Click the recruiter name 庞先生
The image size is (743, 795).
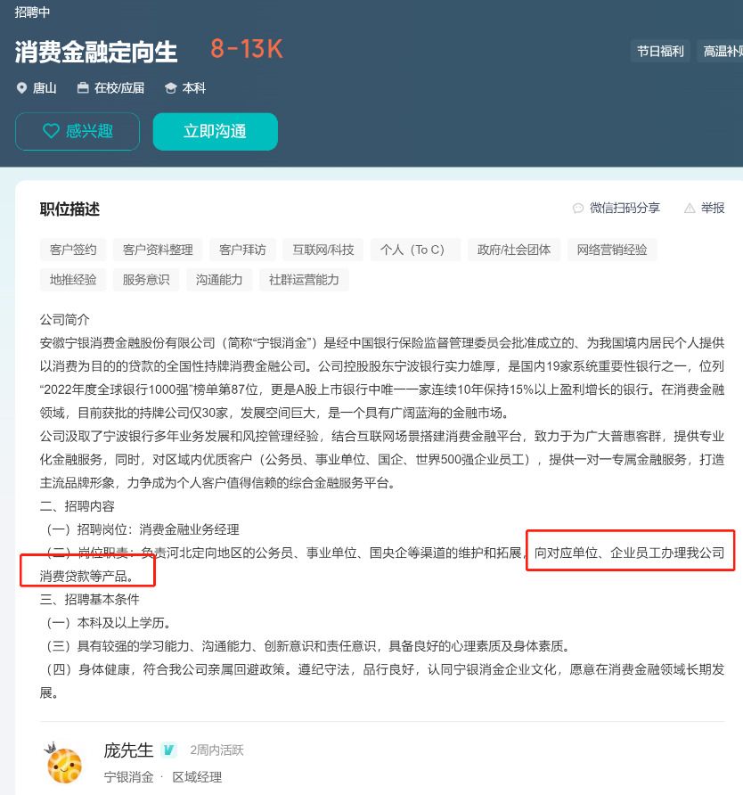point(128,750)
